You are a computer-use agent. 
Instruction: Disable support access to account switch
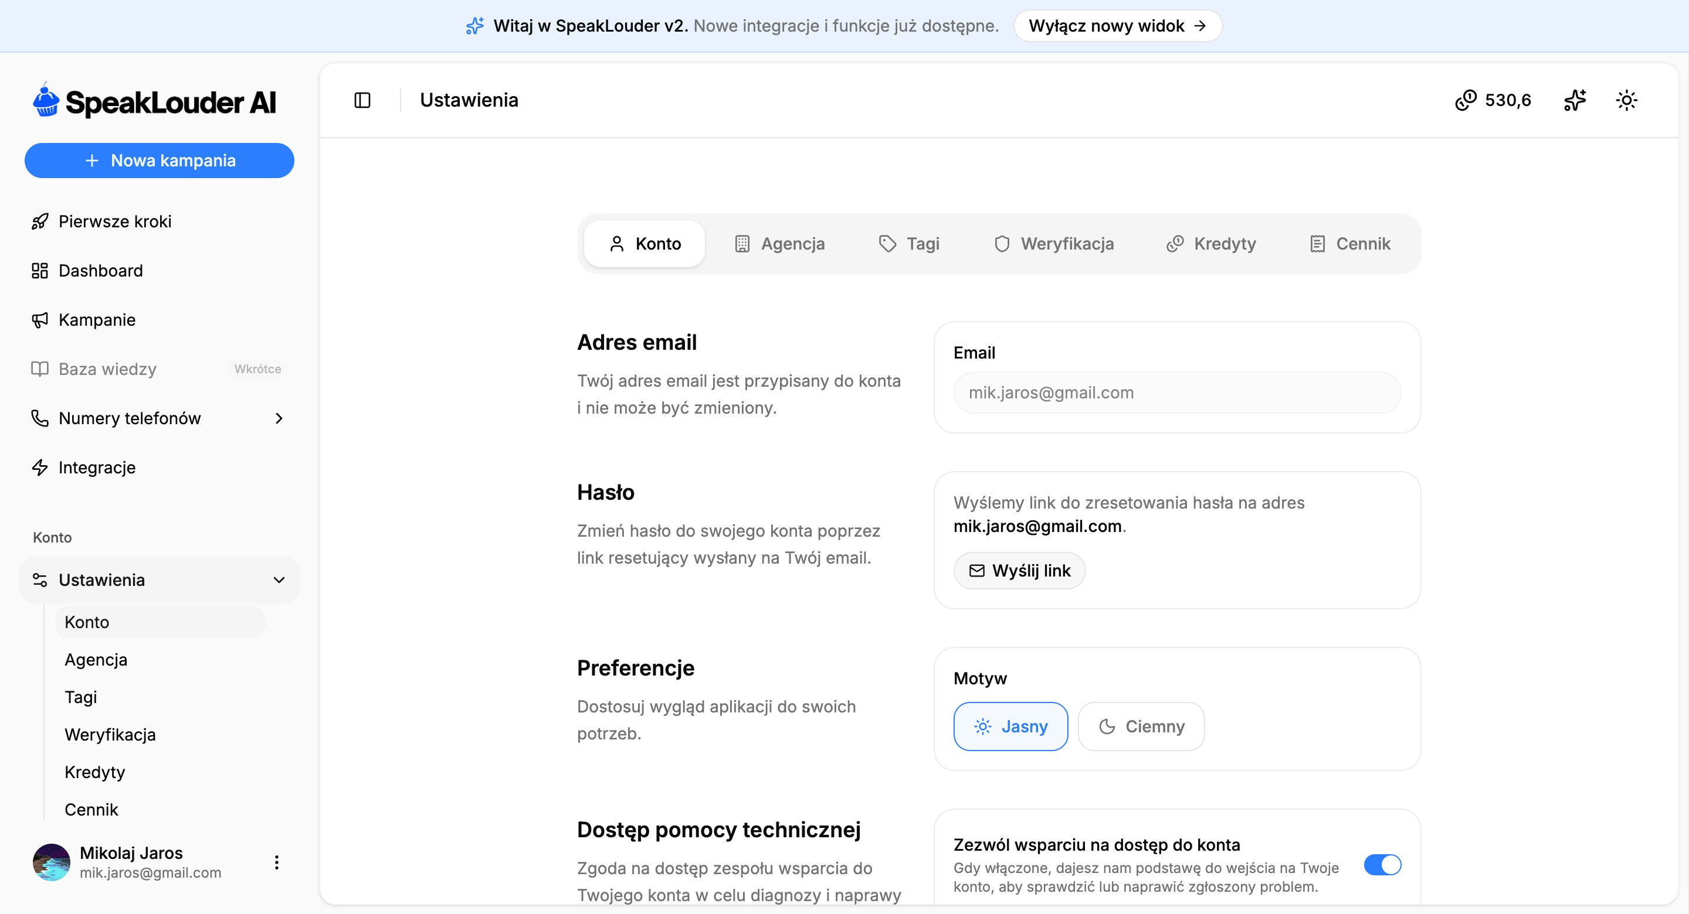[1382, 865]
